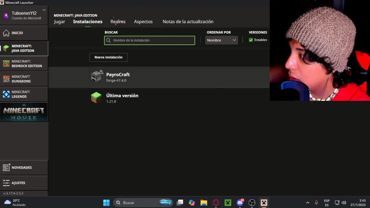The height and width of the screenshot is (208, 370).
Task: Open the Ajustes sidebar label
Action: pos(18,183)
